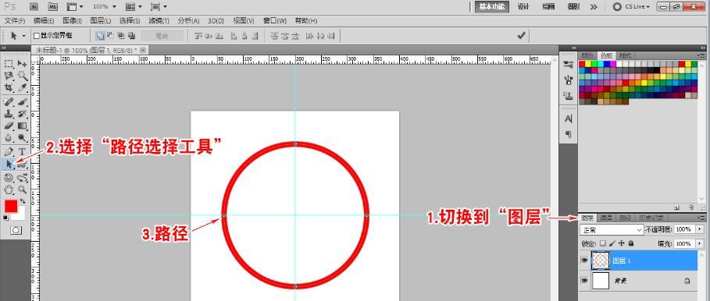Select the Pen tool
The width and height of the screenshot is (710, 301).
tap(9, 152)
